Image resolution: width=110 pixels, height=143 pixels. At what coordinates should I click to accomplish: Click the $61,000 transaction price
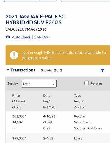click(19, 116)
